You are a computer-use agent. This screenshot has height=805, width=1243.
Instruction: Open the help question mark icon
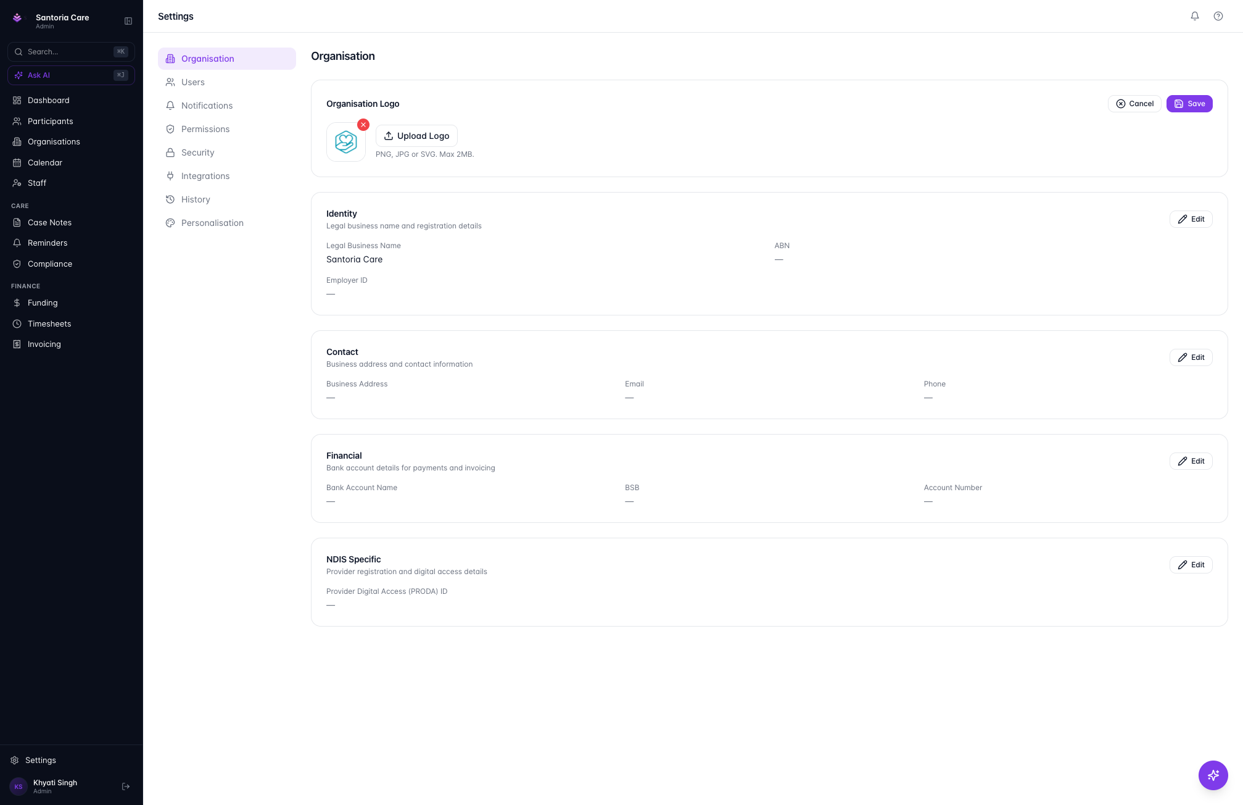(1218, 16)
